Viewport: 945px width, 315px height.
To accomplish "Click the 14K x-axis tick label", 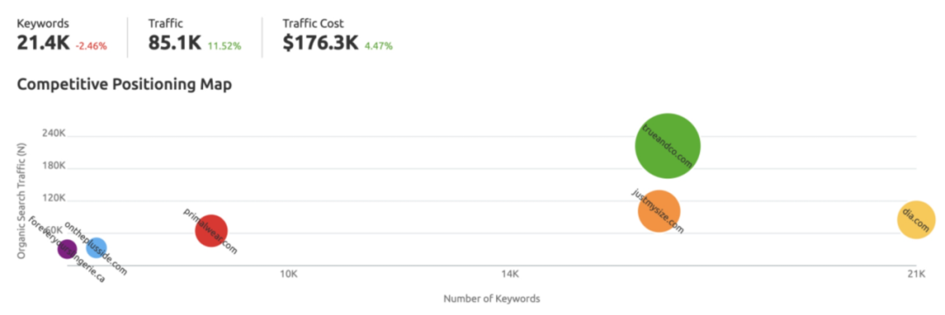I will 510,275.
